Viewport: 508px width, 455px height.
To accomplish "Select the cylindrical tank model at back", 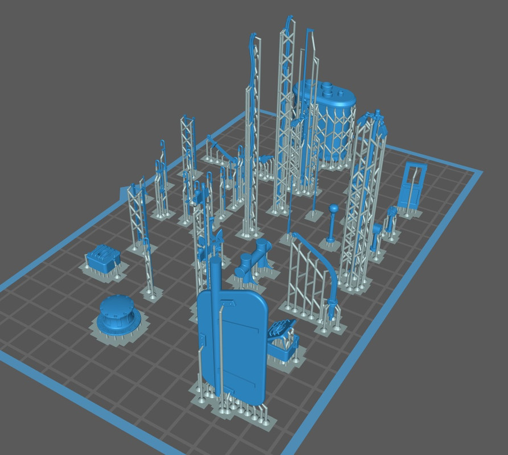I will pyautogui.click(x=330, y=121).
